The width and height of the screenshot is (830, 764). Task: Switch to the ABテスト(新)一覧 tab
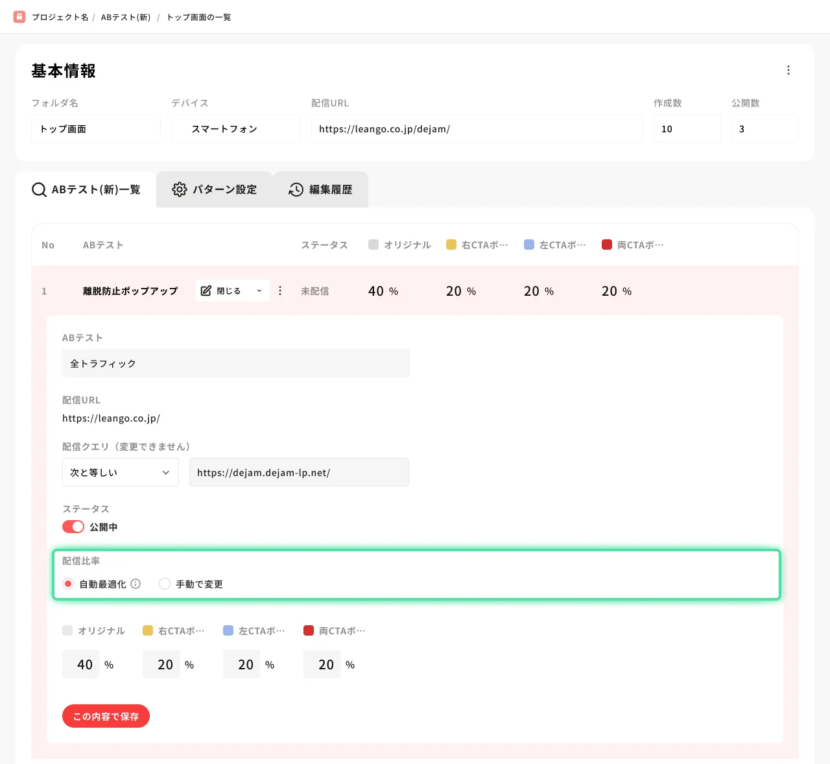[x=86, y=189]
